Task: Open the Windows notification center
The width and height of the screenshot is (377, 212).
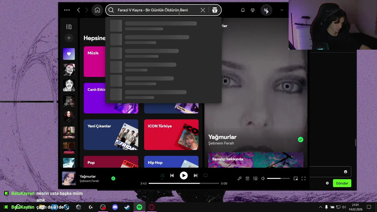Action: 369,207
